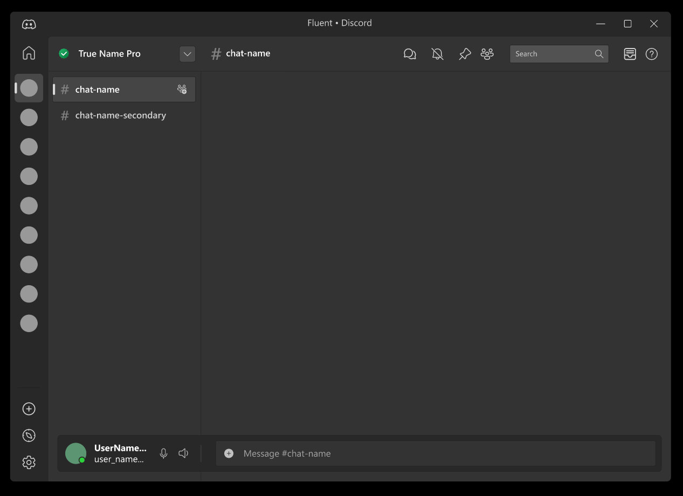Open the Threads panel icon
The width and height of the screenshot is (683, 496).
(x=410, y=54)
